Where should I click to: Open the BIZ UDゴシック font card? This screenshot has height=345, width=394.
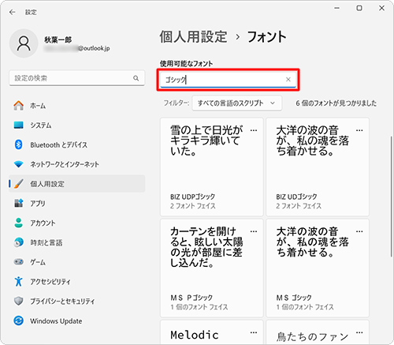click(318, 167)
